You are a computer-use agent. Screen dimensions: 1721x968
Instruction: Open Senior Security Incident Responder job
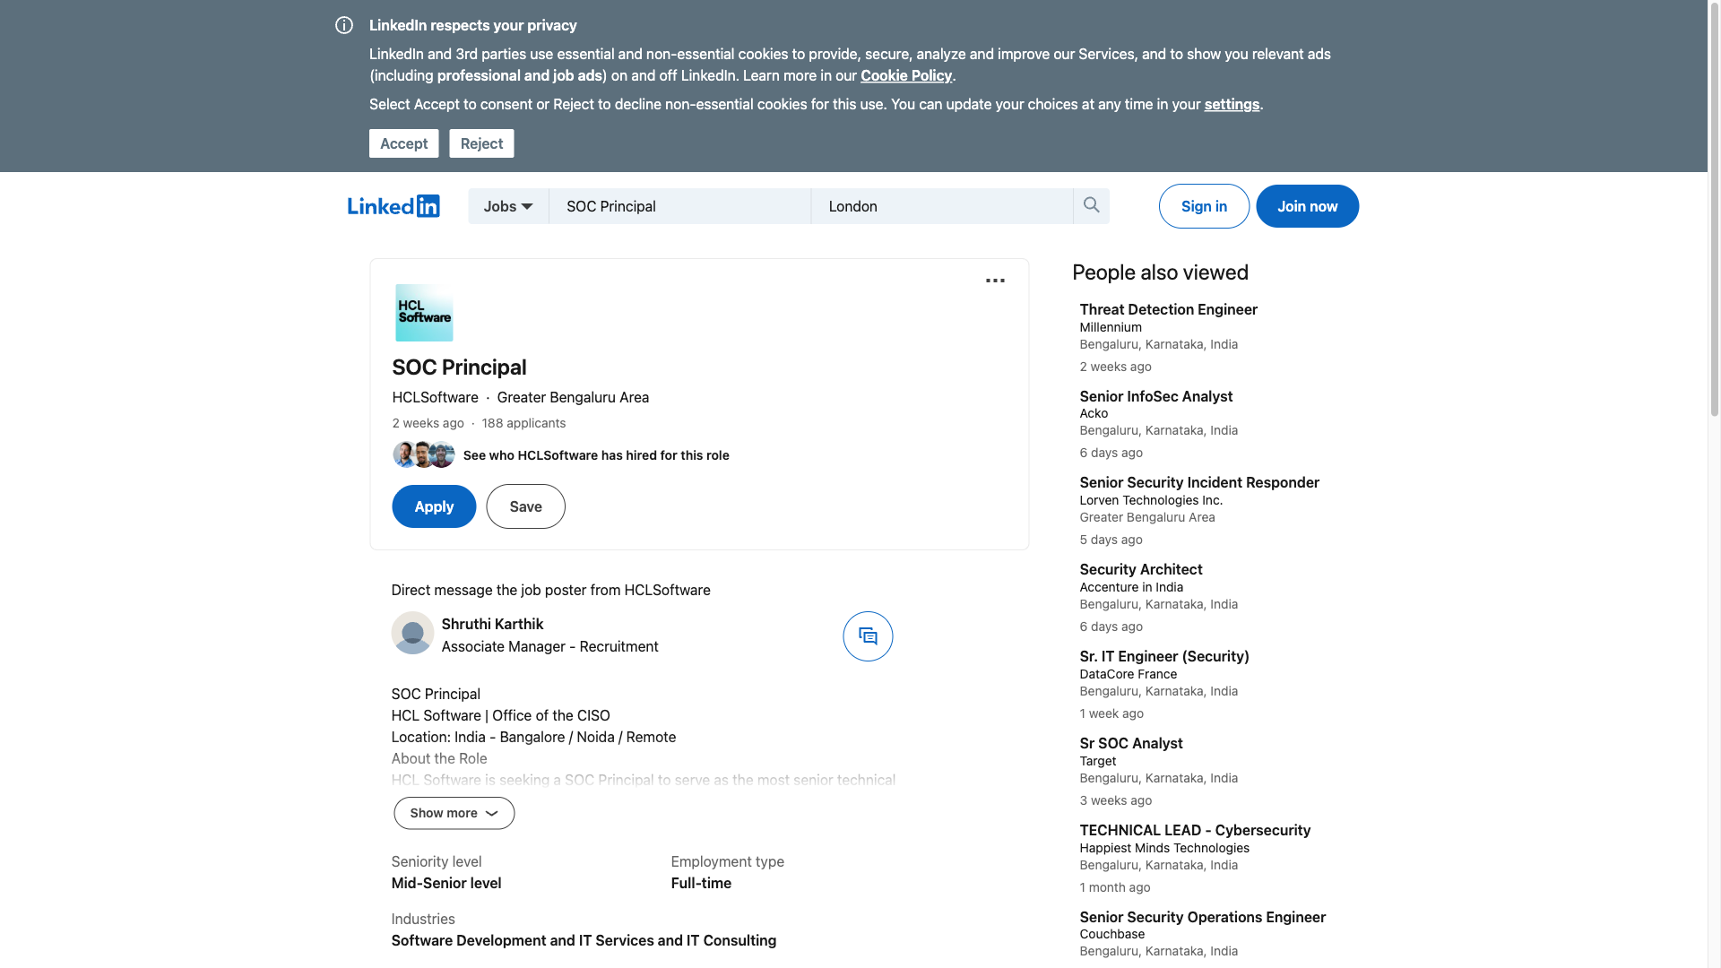click(1199, 482)
